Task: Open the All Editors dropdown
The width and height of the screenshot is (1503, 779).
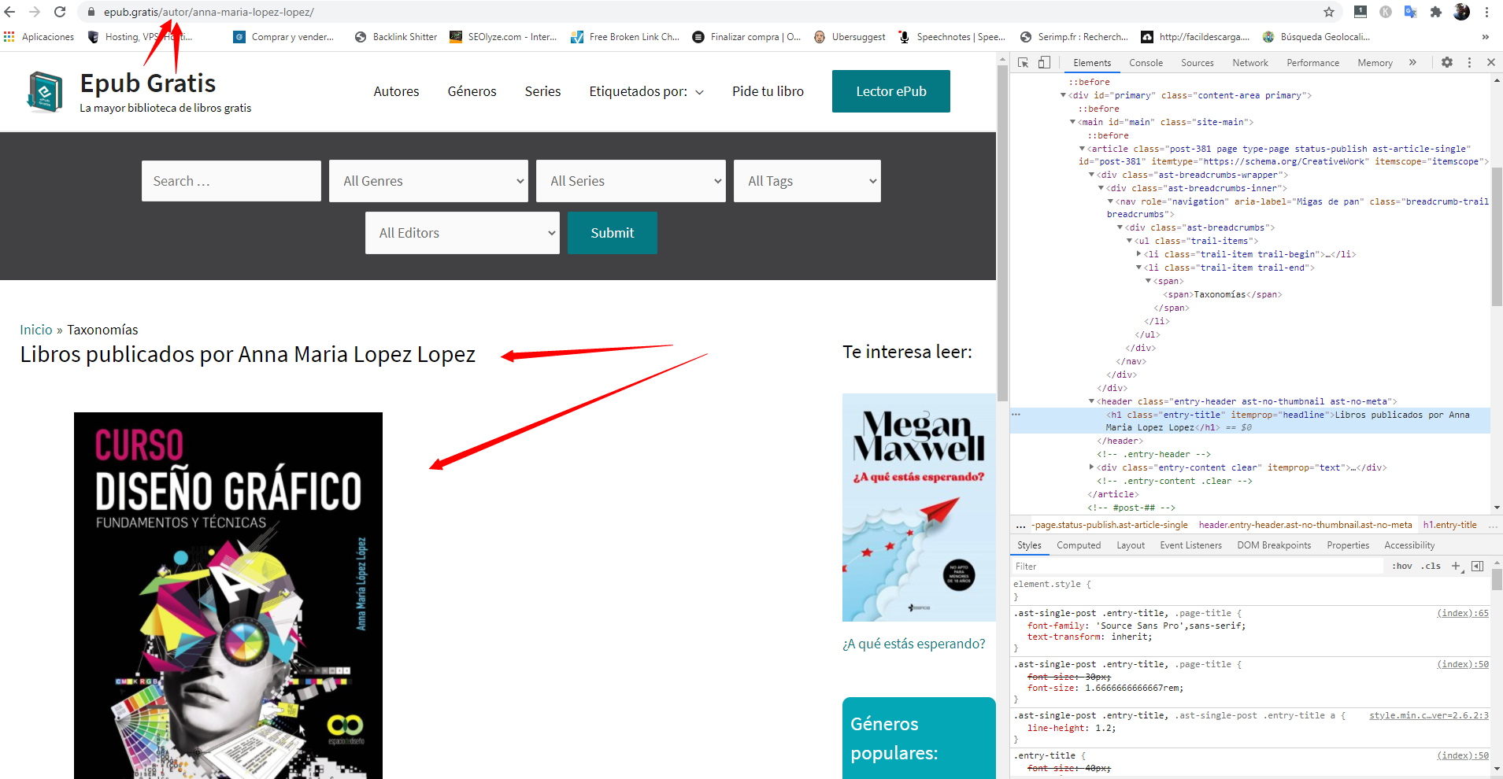Action: click(x=462, y=233)
